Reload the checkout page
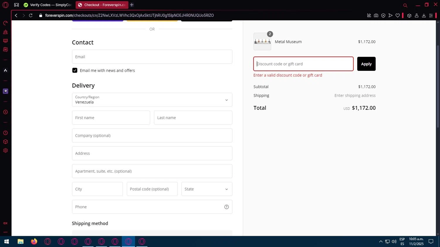This screenshot has height=247, width=440. [31, 16]
